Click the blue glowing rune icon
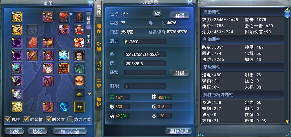This screenshot has height=137, width=291. point(64,107)
